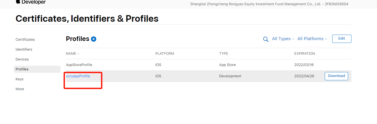Viewport: 377px width, 124px height.
Task: Open the zcryappProfile link
Action: [78, 76]
